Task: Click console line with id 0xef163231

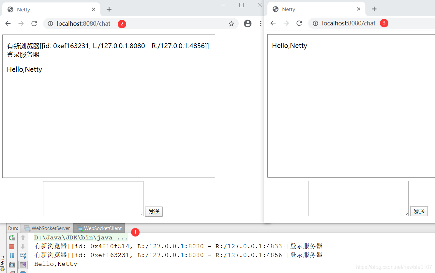Action: pos(178,255)
